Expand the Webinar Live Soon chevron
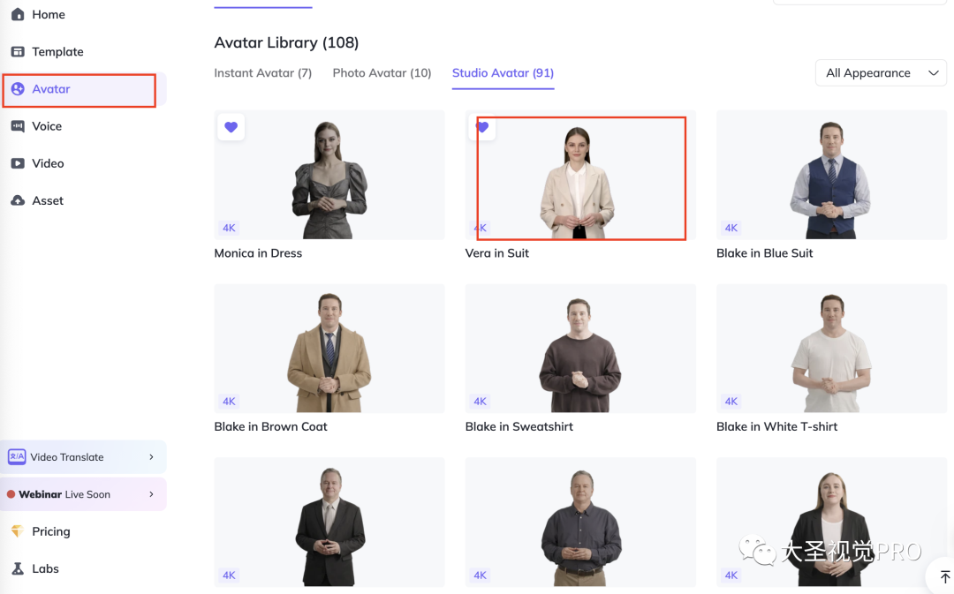 [151, 494]
